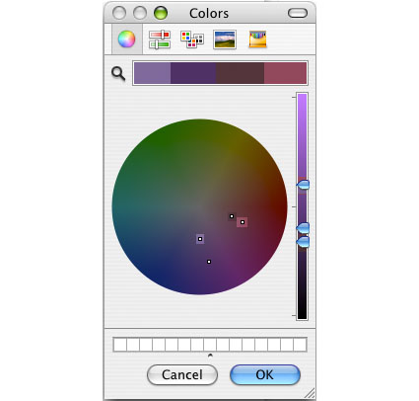Expand the swatch drawer via small arrow
419x401 pixels.
(x=210, y=356)
